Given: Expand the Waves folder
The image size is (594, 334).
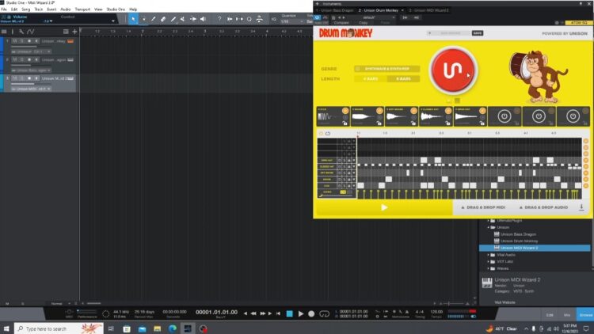Looking at the screenshot, I should coord(489,268).
